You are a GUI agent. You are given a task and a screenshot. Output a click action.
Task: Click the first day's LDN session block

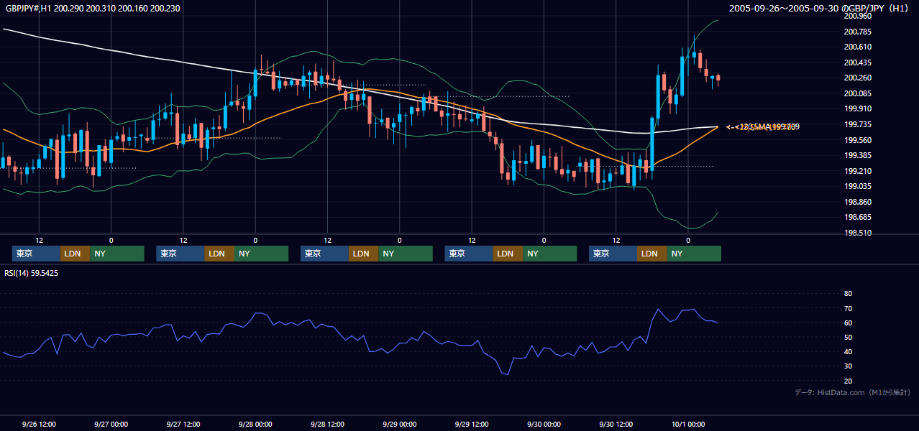tap(76, 254)
